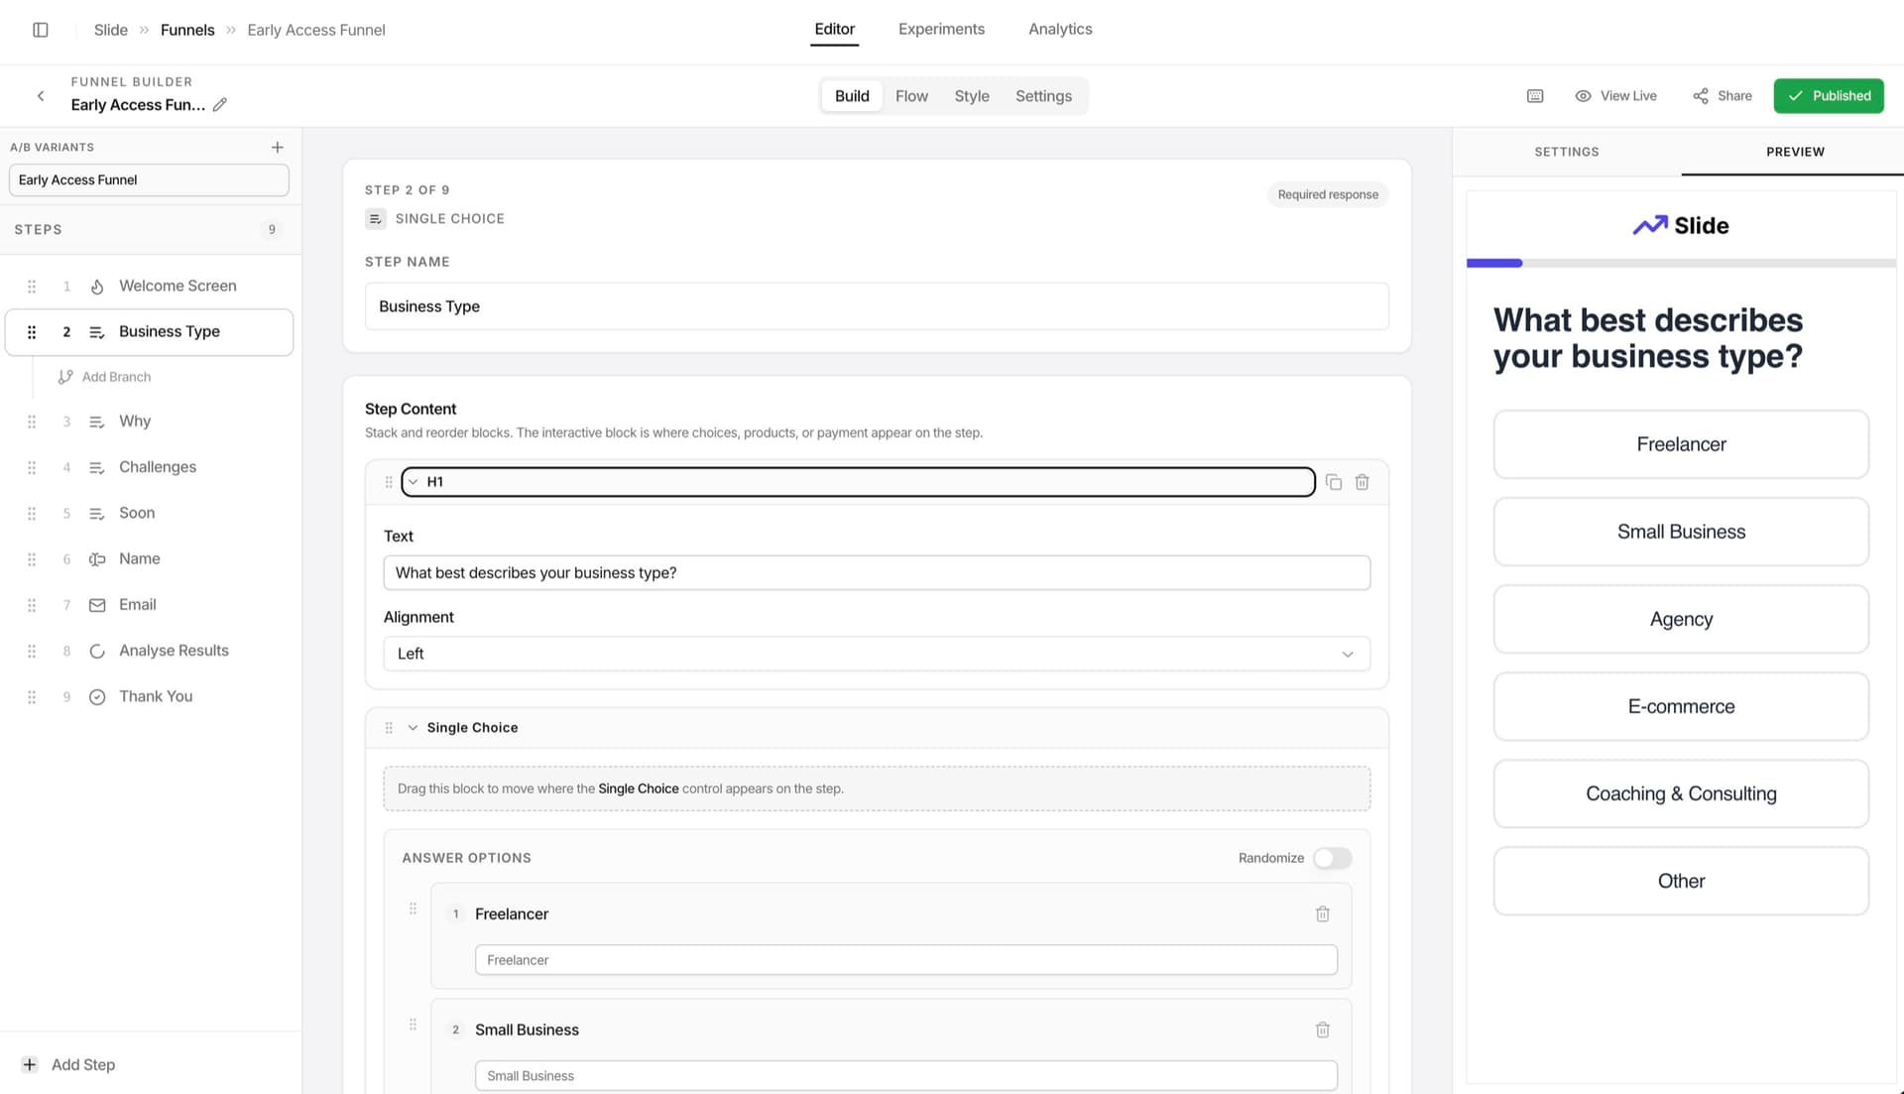Collapse the H1 block chevron

click(x=414, y=482)
